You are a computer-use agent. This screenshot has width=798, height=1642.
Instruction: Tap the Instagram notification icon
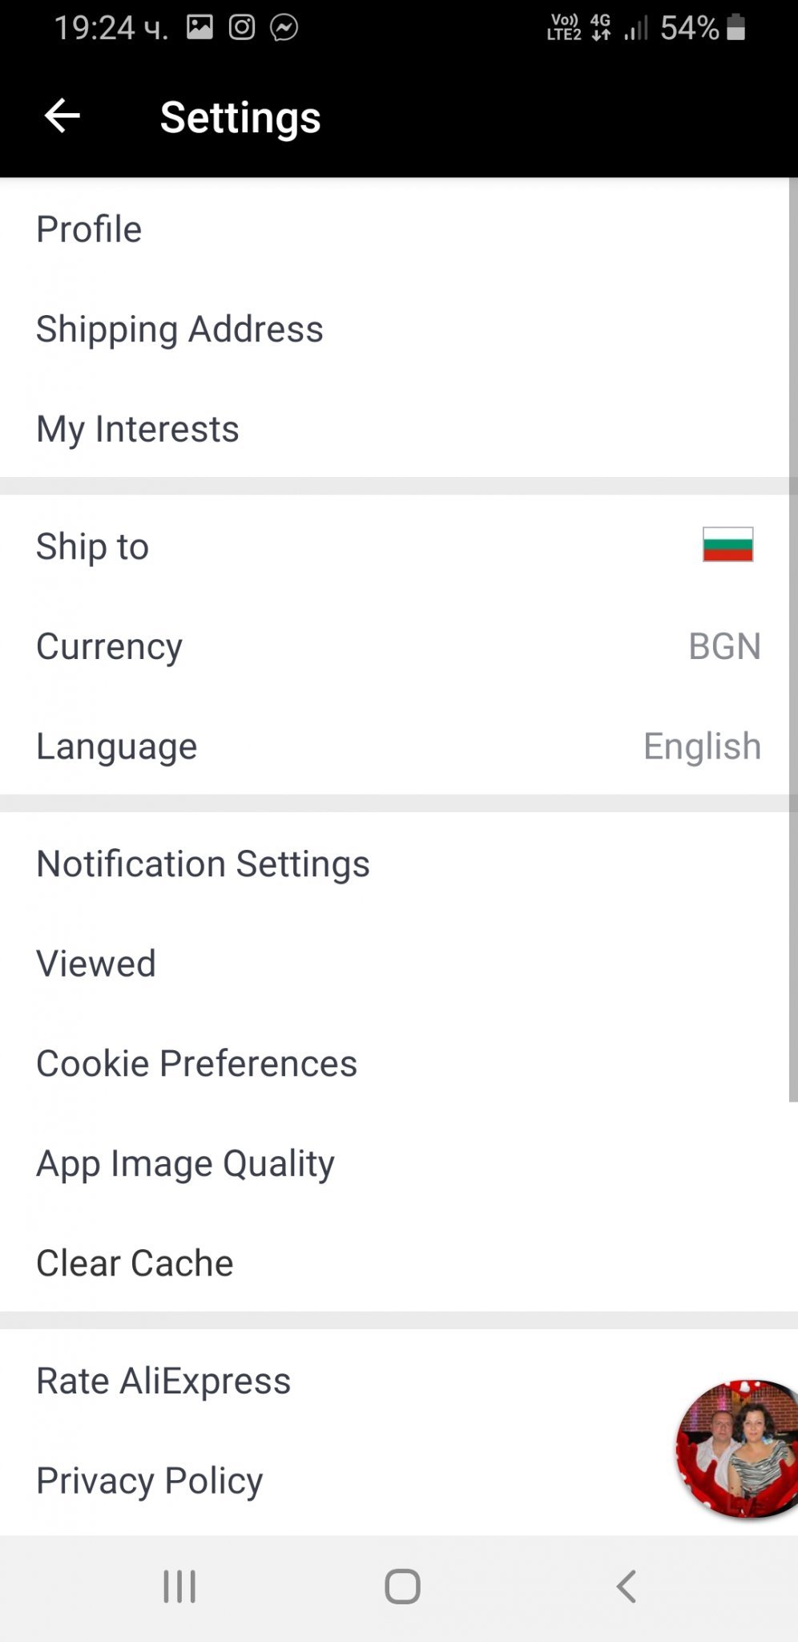pos(242,28)
